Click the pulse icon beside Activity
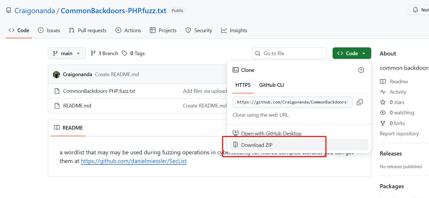Image resolution: width=429 pixels, height=198 pixels. (383, 92)
